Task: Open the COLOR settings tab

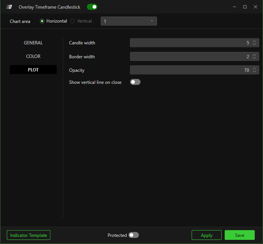Action: 33,56
